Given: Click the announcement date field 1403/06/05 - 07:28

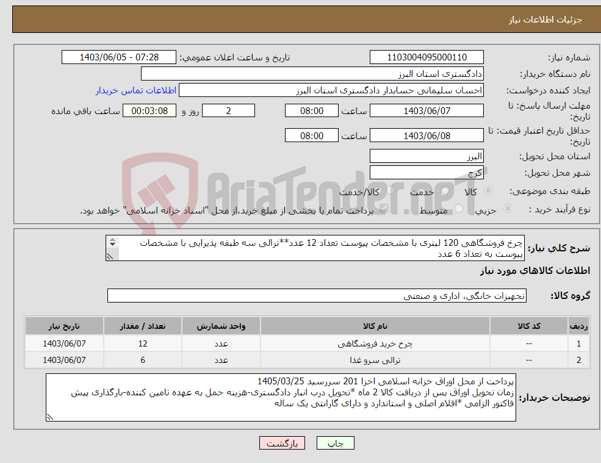Looking at the screenshot, I should (x=119, y=57).
